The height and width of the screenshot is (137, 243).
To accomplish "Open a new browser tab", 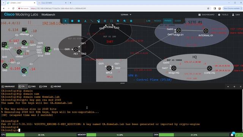I will click(71, 3).
